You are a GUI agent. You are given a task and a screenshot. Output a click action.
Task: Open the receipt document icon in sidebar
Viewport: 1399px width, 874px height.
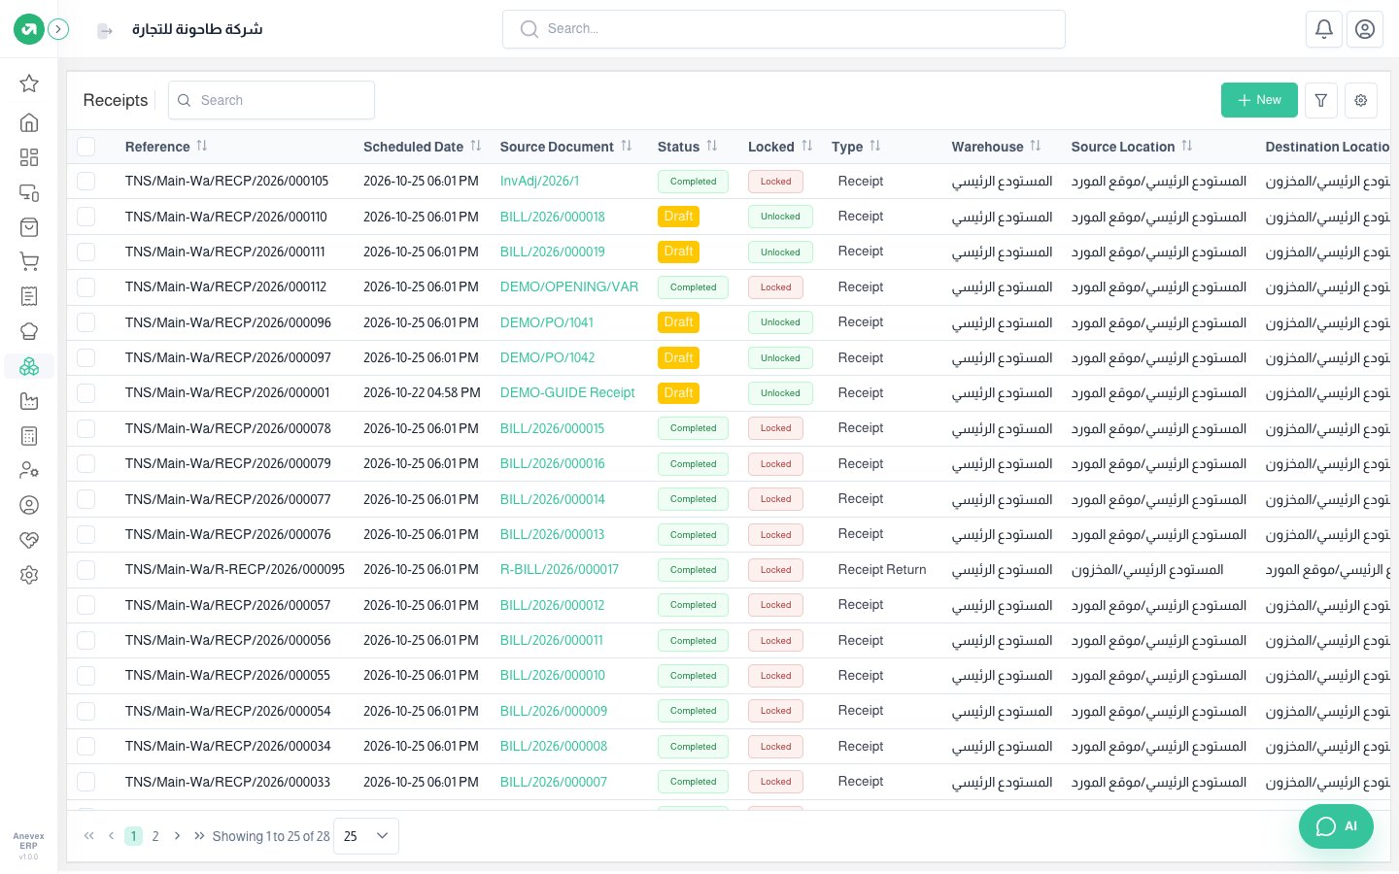[x=29, y=296]
